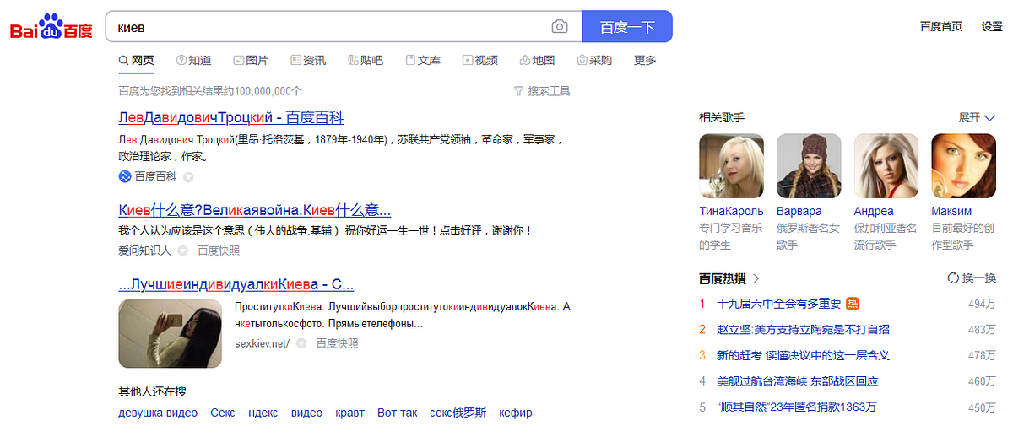Screen dimensions: 1013x426
Task: Click the Андреа singer photo
Action: (x=886, y=166)
